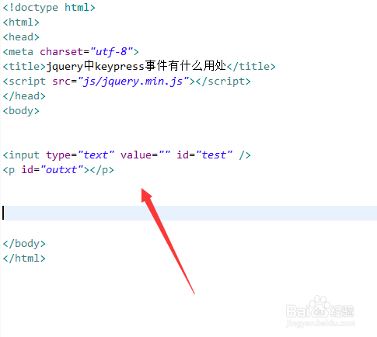Click the value="" attribute of input
377x337 pixels.
coord(145,155)
